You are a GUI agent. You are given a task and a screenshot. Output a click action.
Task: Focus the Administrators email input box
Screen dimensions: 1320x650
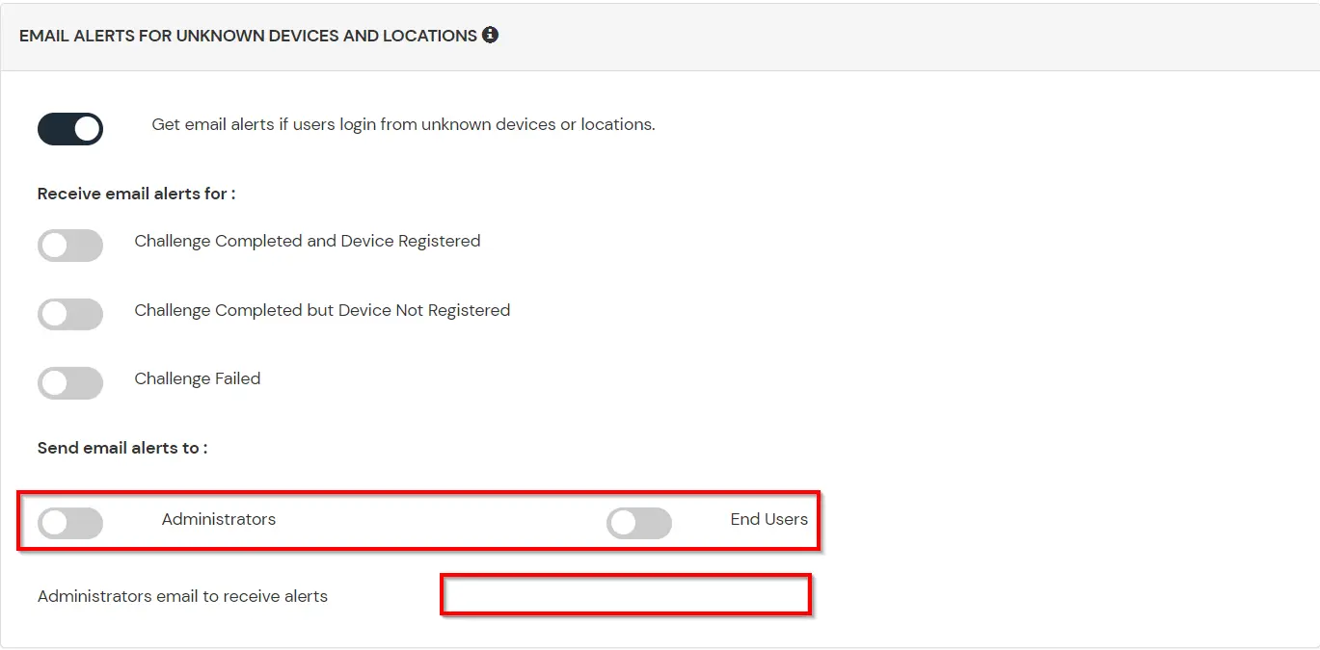625,595
